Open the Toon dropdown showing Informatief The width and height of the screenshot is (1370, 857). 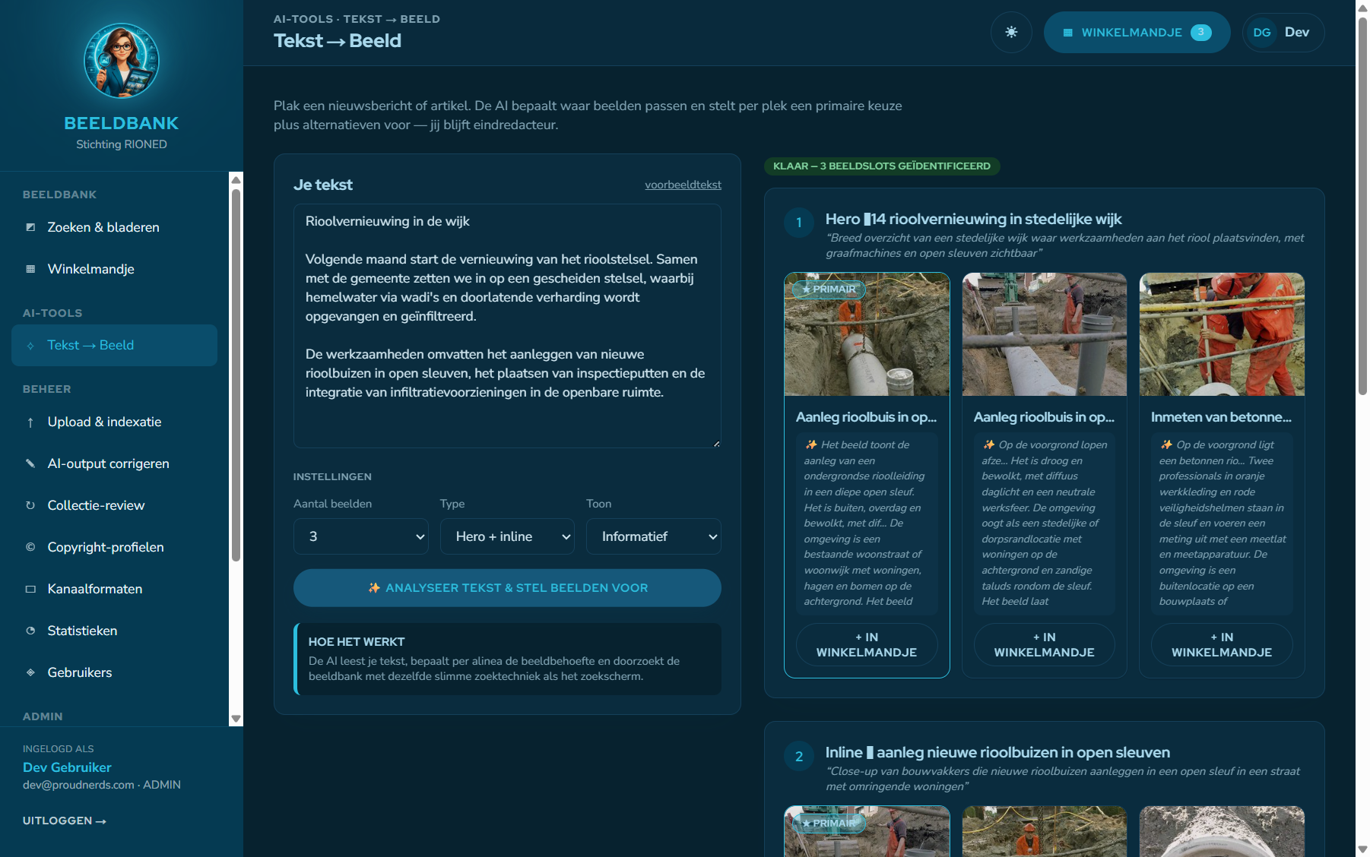click(654, 536)
